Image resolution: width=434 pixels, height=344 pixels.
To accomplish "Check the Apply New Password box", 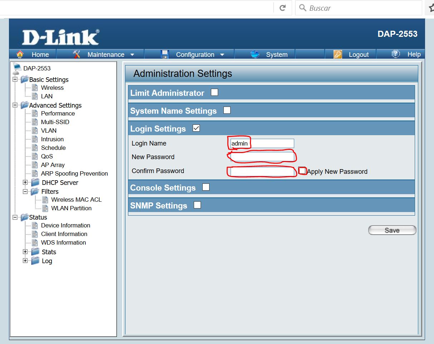I will click(x=302, y=171).
